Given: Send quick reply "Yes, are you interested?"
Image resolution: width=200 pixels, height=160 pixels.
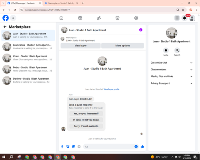Looking at the screenshot, I should (86, 114).
